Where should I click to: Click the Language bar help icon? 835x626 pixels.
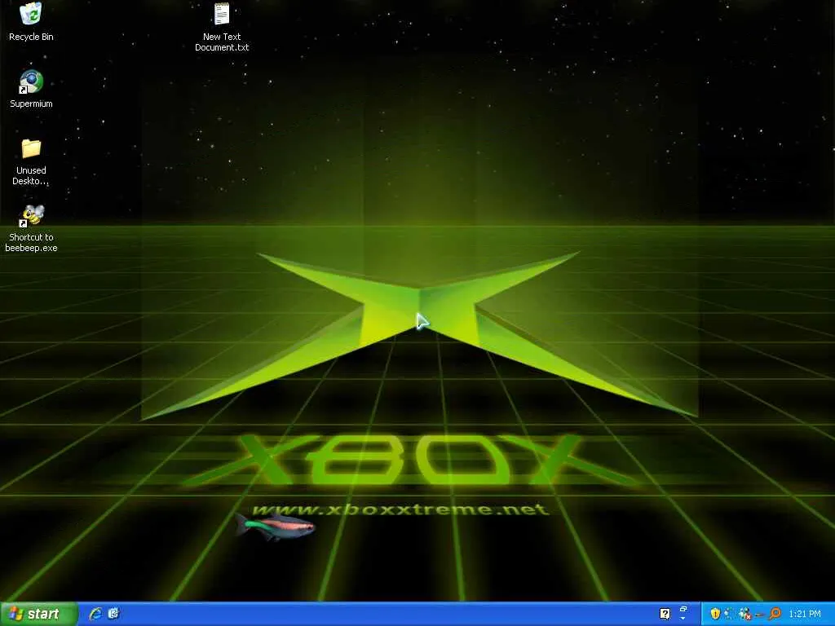(665, 614)
